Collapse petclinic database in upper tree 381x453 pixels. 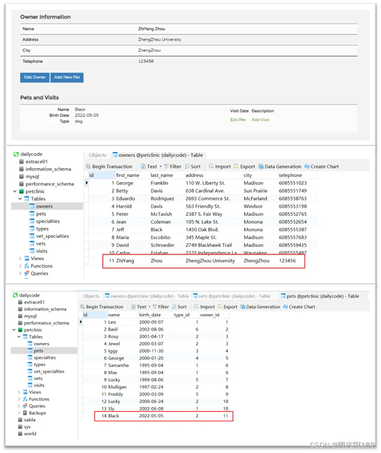click(15, 191)
